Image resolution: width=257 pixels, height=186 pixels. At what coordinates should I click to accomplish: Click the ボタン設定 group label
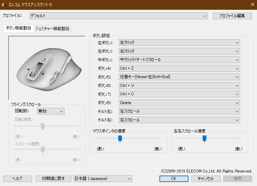coord(101,36)
